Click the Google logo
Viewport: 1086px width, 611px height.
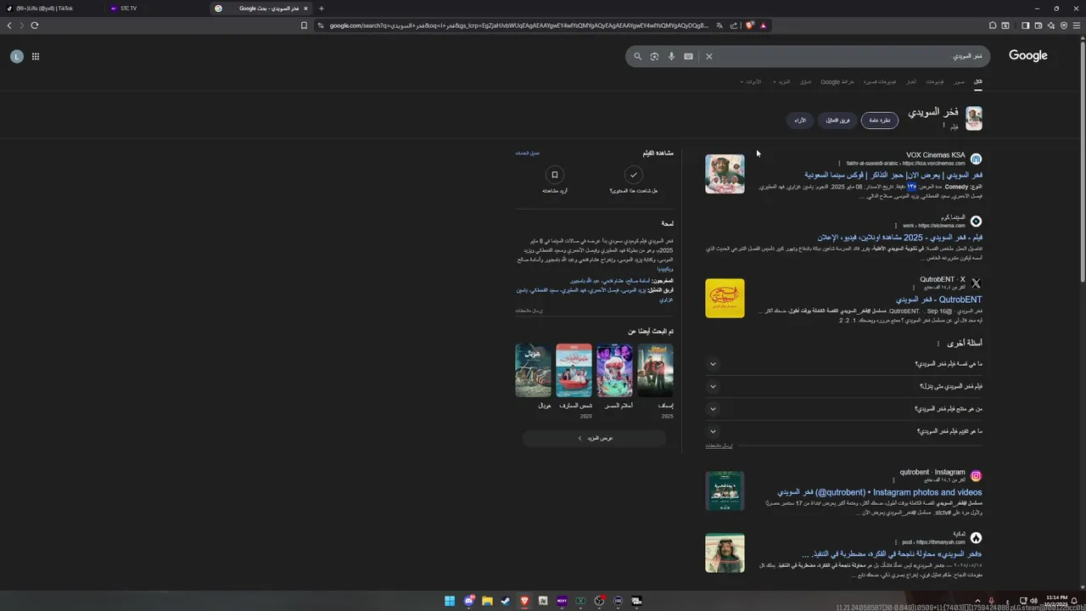pos(1028,56)
